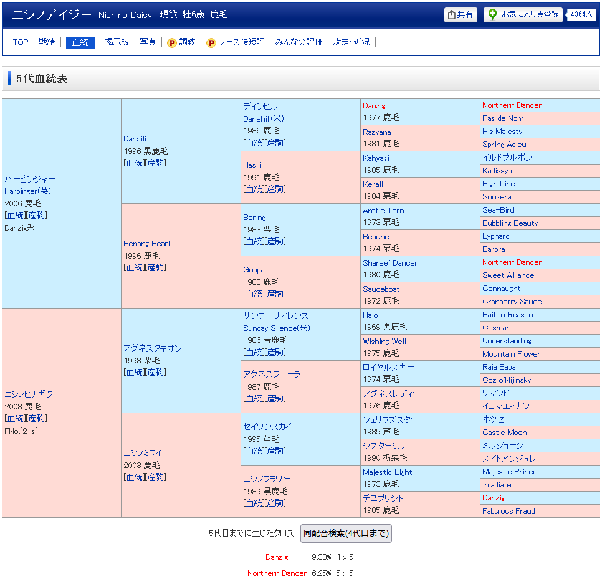Image resolution: width=602 pixels, height=584 pixels.
Task: Open the Majestic Prince link
Action: [x=510, y=472]
